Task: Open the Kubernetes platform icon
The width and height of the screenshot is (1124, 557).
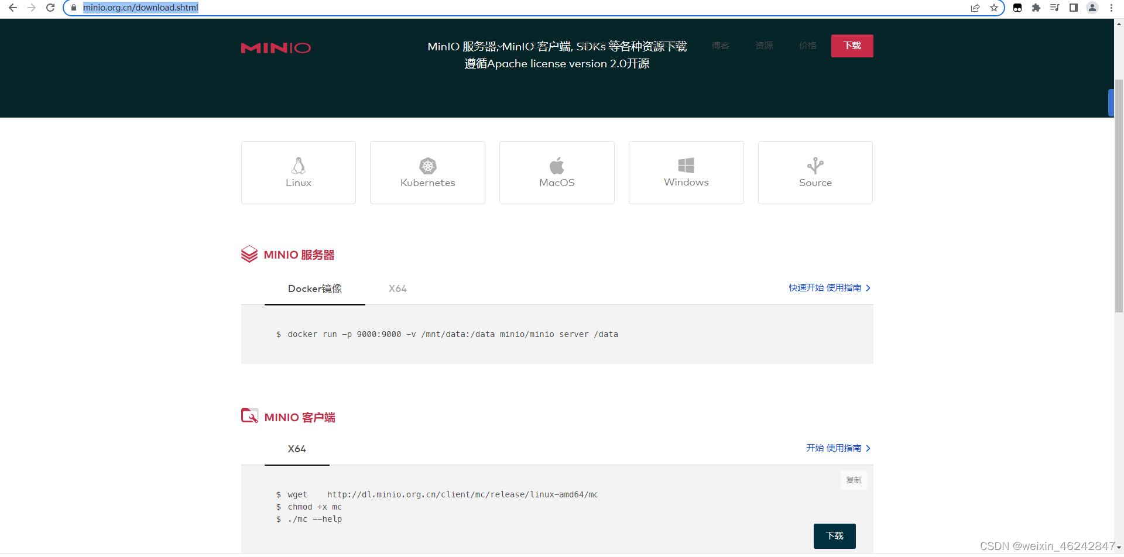Action: [x=427, y=166]
